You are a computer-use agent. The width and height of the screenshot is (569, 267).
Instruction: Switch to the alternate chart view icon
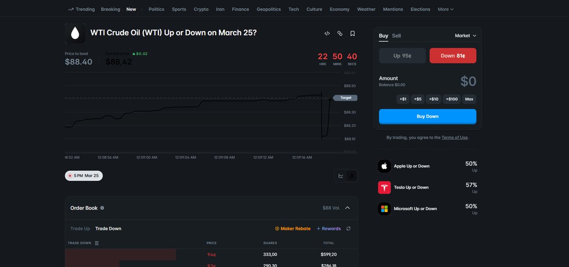pyautogui.click(x=352, y=176)
